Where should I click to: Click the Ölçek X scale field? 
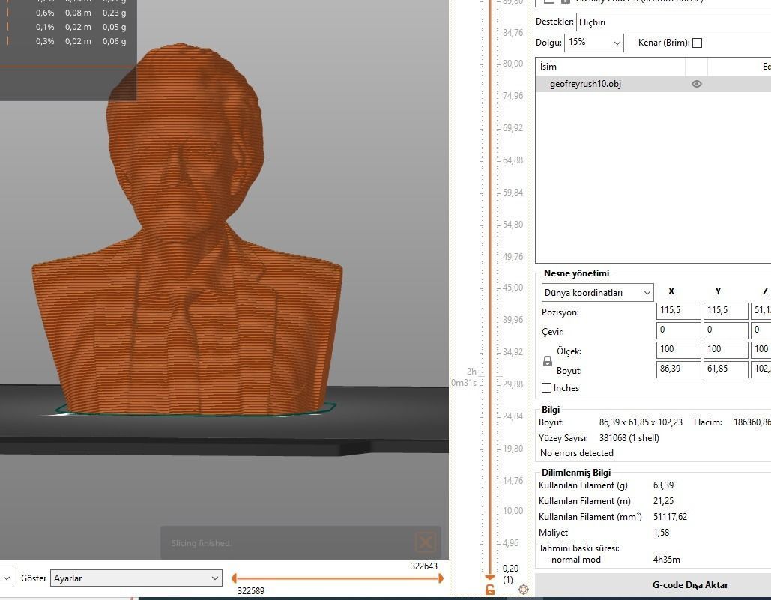pos(678,350)
